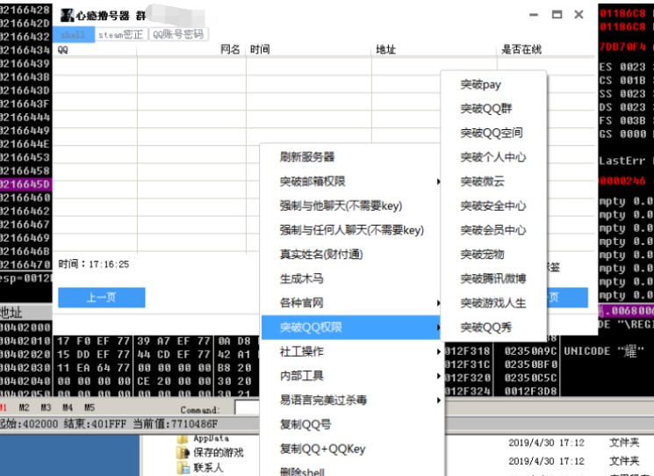Click the 地址 column header
Viewport: 654px width, 476px height.
point(435,50)
